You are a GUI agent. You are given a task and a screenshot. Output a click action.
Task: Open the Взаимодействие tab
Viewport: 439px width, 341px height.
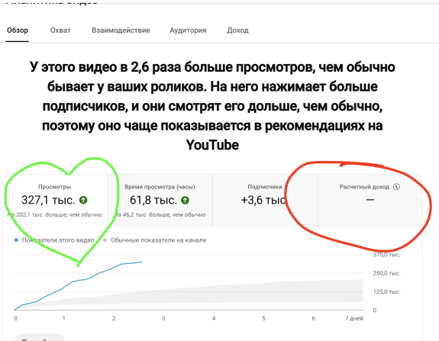[x=121, y=31]
